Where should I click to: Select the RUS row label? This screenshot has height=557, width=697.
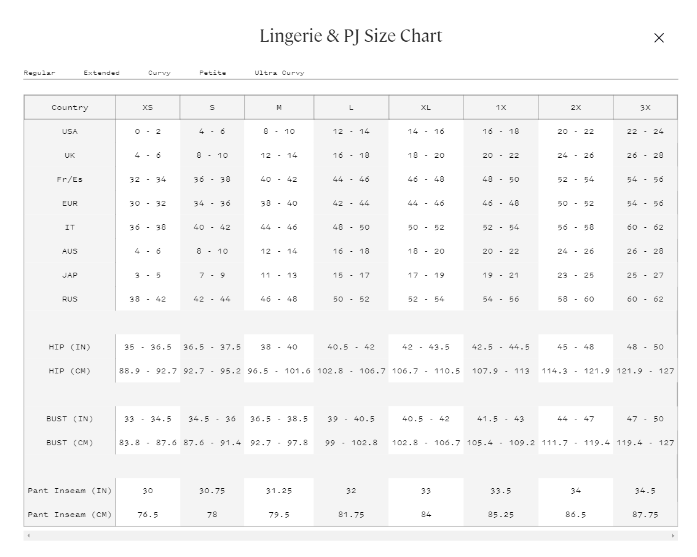point(70,299)
